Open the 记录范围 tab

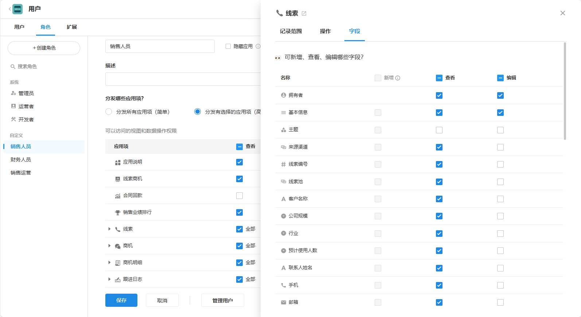(x=291, y=31)
